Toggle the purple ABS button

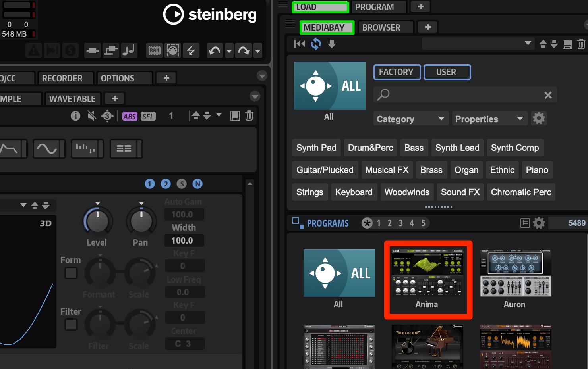click(x=130, y=116)
